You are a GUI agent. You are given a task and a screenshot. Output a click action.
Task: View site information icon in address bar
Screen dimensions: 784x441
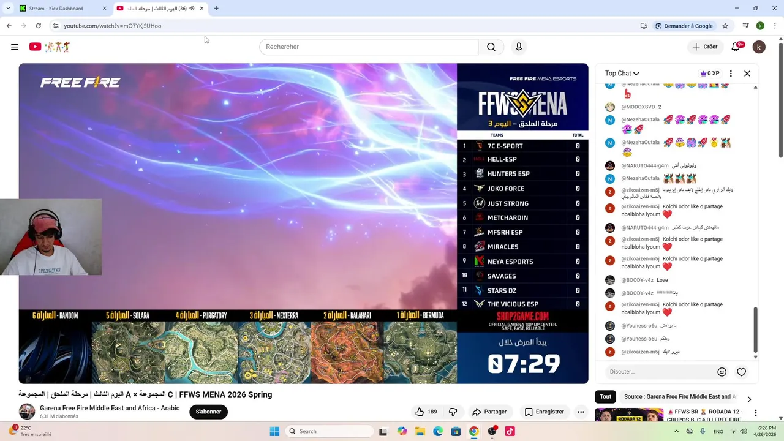pos(56,26)
